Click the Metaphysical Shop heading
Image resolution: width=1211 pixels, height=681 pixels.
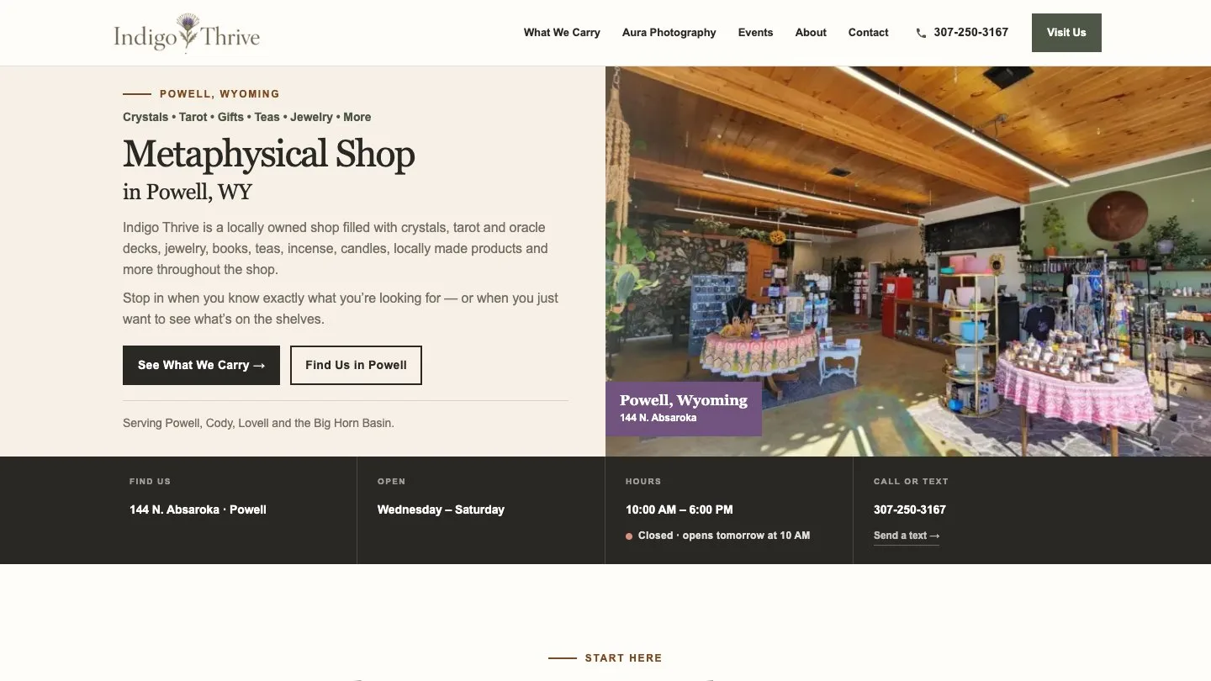click(x=269, y=155)
